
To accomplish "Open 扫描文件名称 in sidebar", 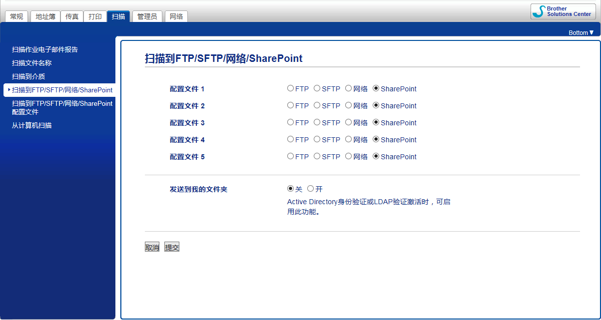I will [x=32, y=63].
